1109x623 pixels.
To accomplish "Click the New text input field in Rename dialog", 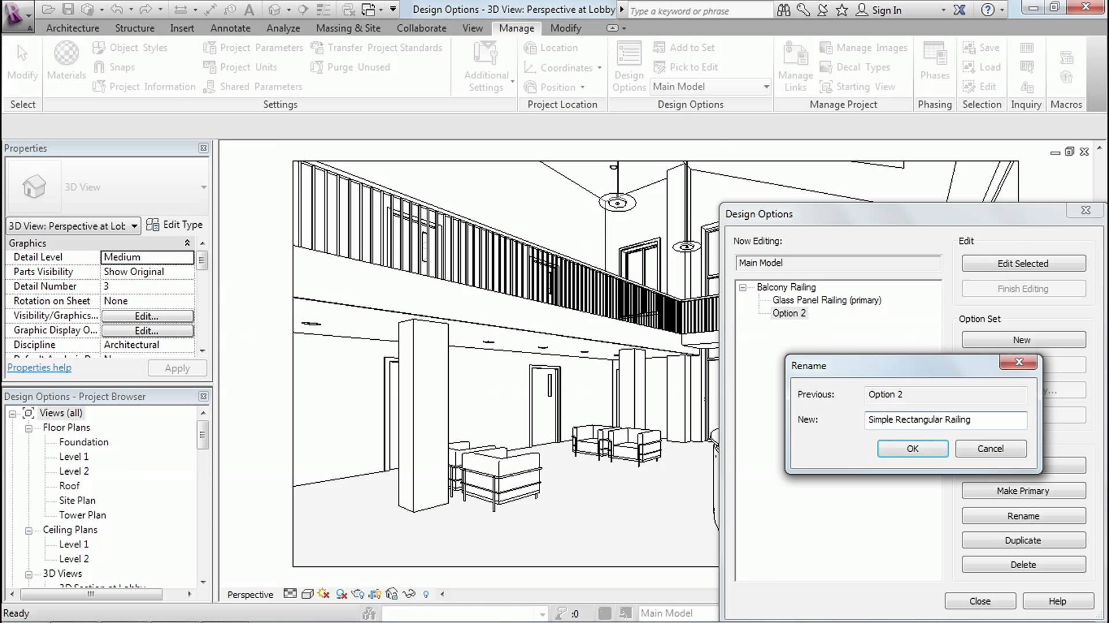I will pyautogui.click(x=946, y=419).
